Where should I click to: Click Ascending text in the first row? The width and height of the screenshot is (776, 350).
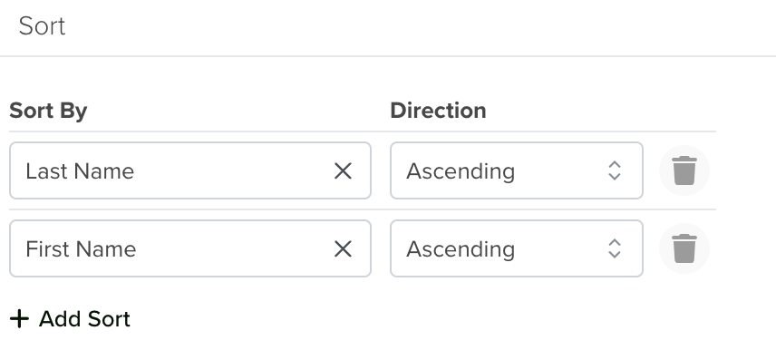461,172
